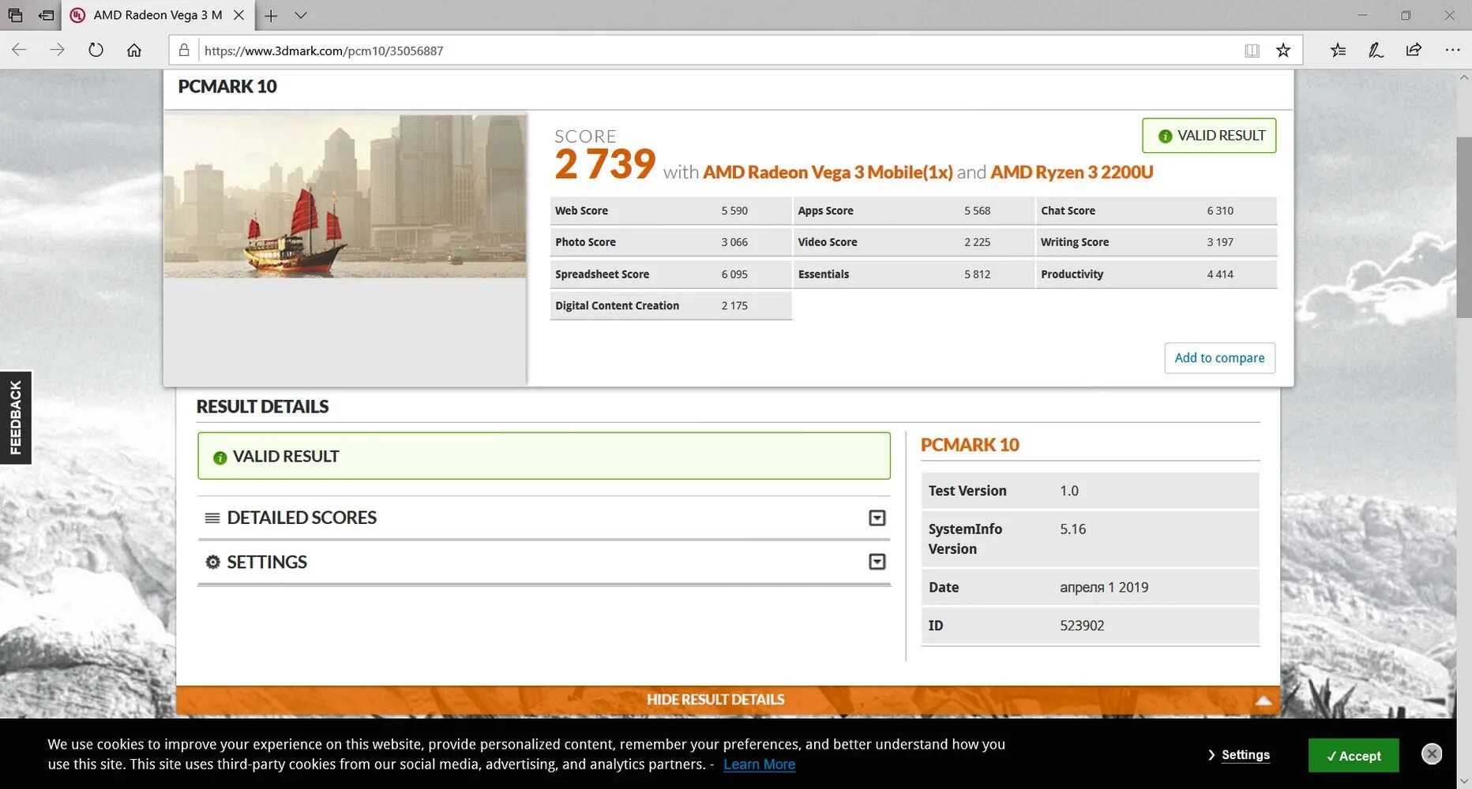Click the Productivity score row
Viewport: 1472px width, 789px height.
point(1156,275)
